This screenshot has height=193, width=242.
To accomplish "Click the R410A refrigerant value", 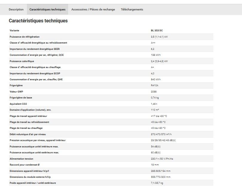I will (x=154, y=86).
